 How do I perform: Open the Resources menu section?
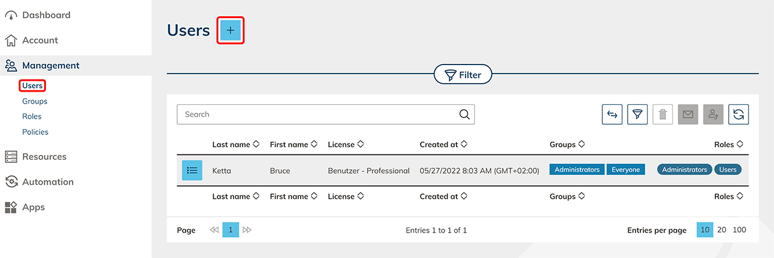[44, 157]
